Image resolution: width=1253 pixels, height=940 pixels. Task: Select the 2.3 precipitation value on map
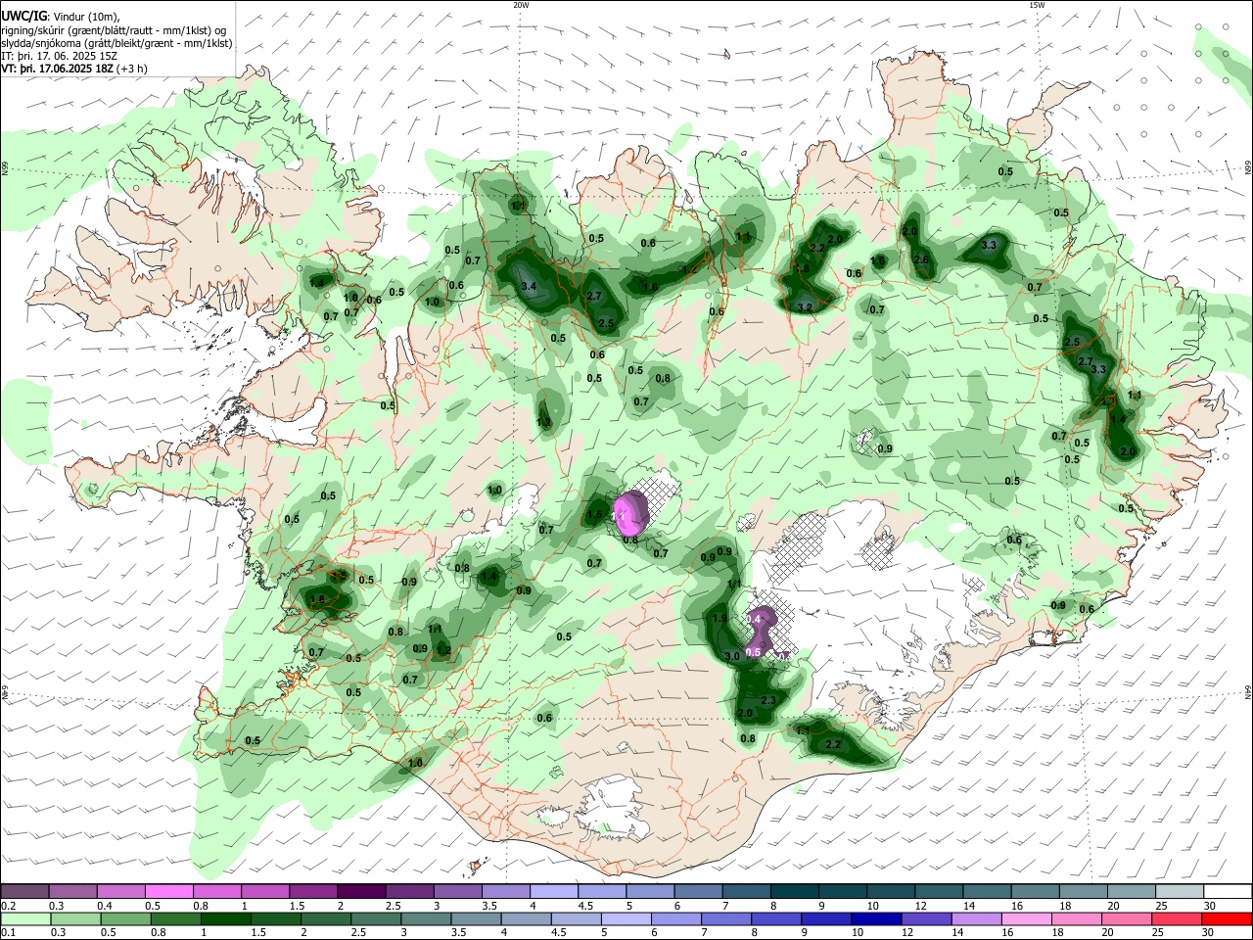click(767, 700)
